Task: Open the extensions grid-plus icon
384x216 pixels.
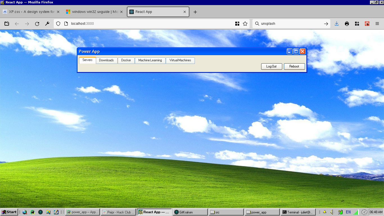Action: coord(357,24)
